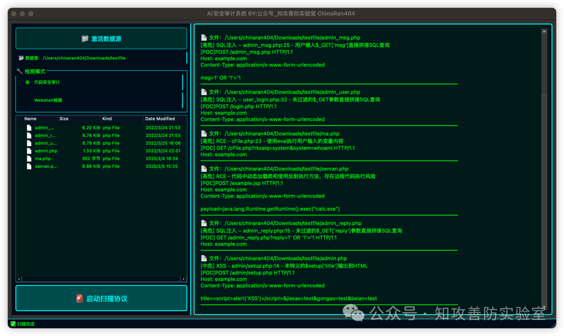Click the POST /example.jsp HTTP/1.1 line
The width and height of the screenshot is (564, 336).
click(242, 183)
